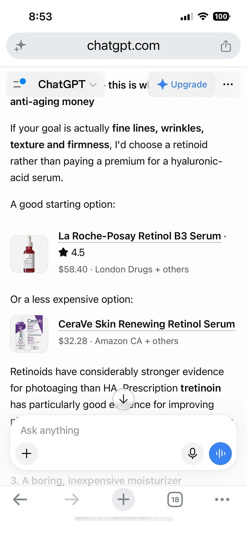Open a new tab with plus button
This screenshot has width=247, height=535.
click(123, 500)
